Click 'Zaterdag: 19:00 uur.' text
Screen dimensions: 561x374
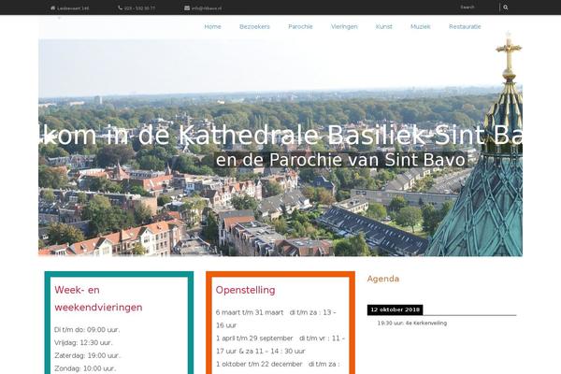pos(87,355)
